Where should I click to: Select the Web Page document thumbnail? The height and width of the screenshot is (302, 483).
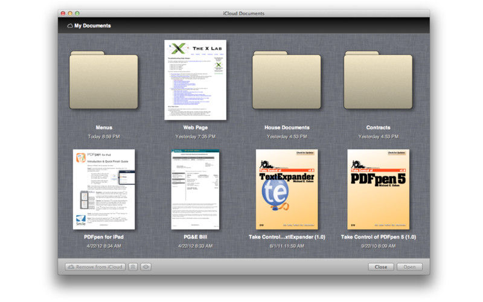[x=195, y=80]
